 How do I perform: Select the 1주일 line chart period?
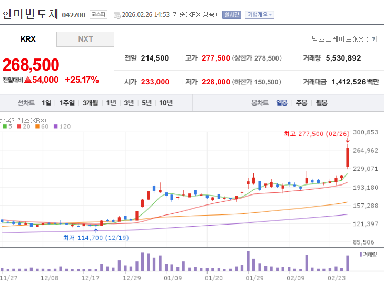click(x=67, y=103)
